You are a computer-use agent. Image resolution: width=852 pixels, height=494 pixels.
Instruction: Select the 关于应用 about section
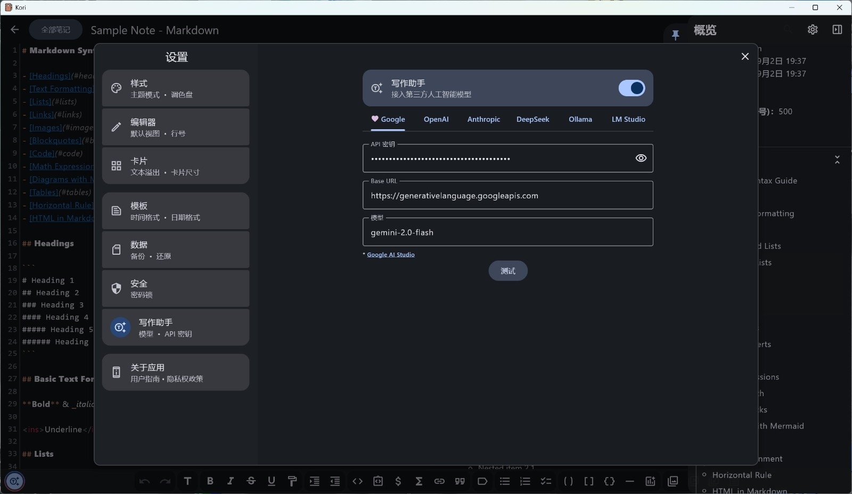tap(175, 373)
